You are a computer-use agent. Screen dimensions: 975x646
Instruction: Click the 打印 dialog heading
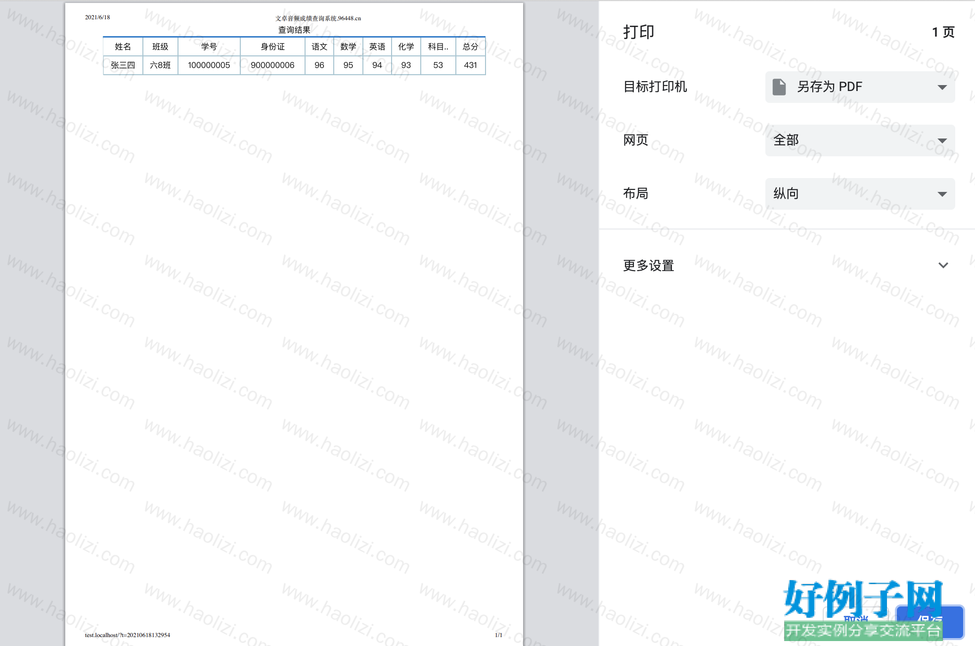638,32
